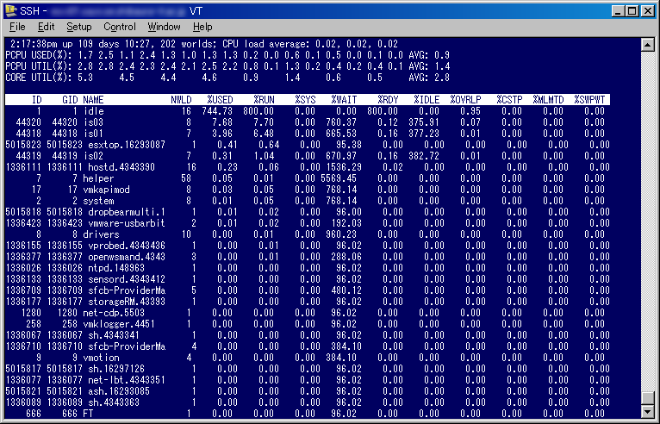Click the Tera Term icon in title bar
Screen dimensions: 660x424
pos(10,10)
